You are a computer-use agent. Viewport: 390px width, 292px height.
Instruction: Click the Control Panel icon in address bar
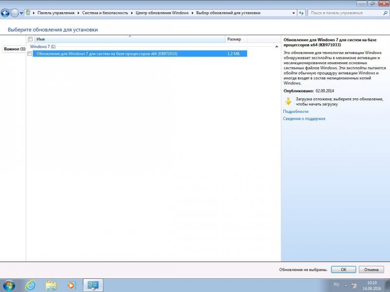[28, 13]
